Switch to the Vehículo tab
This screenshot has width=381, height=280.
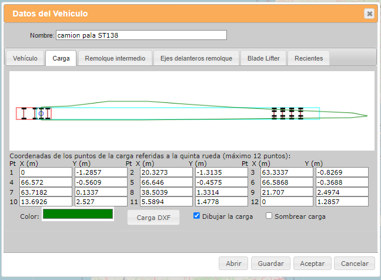(x=25, y=58)
